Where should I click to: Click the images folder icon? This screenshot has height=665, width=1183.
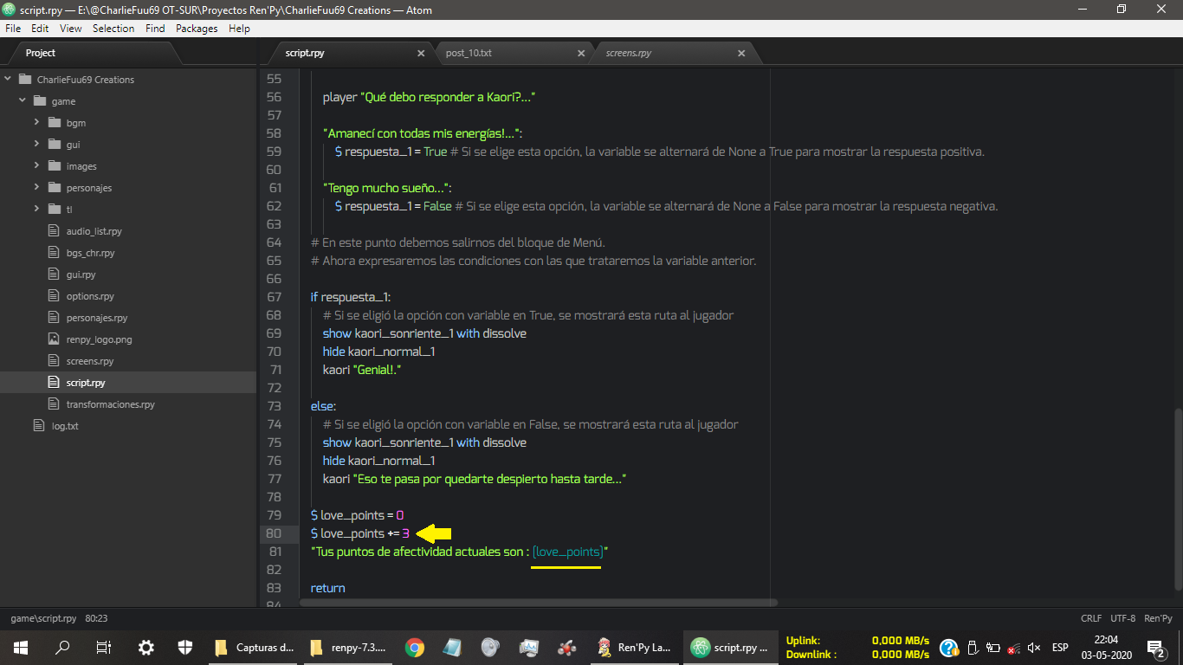(x=54, y=166)
